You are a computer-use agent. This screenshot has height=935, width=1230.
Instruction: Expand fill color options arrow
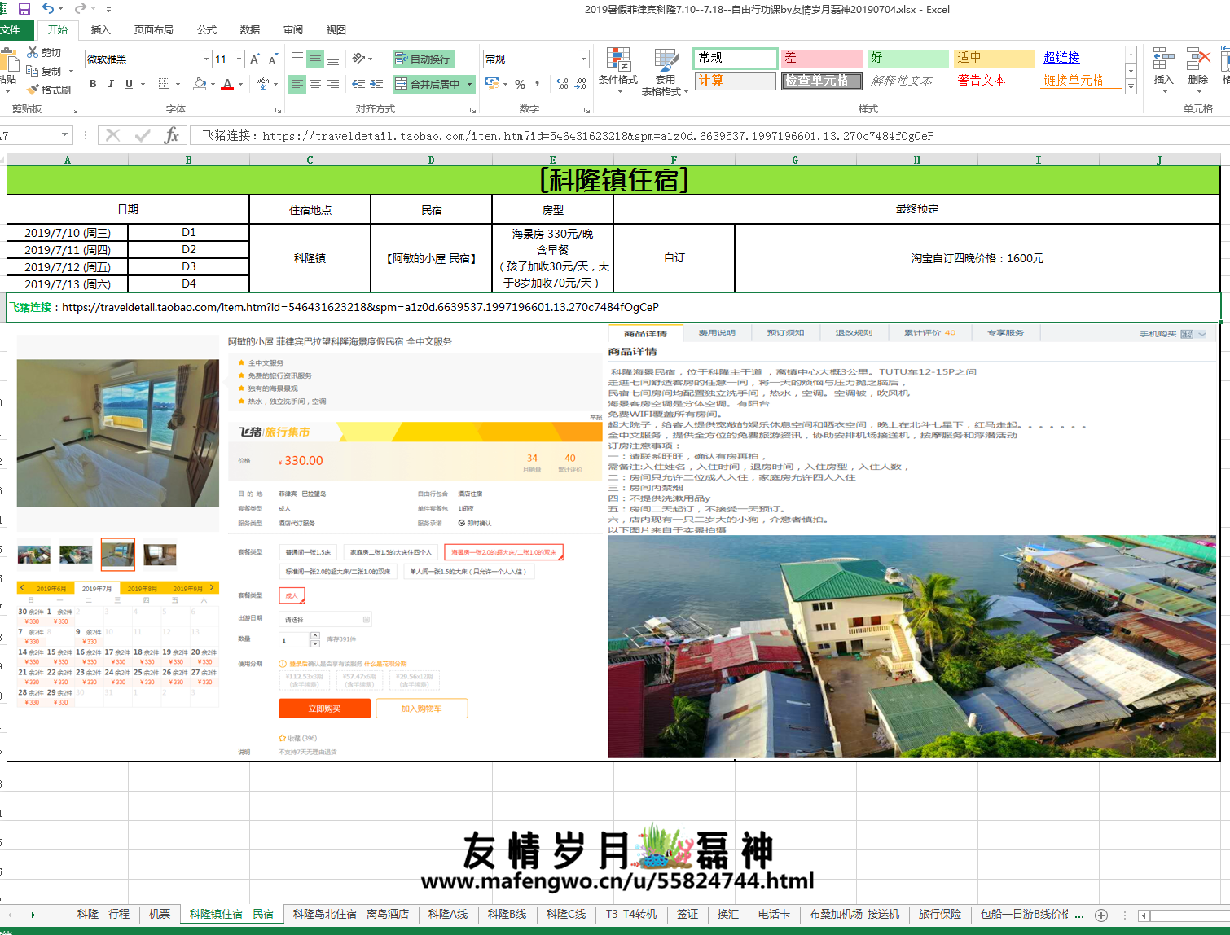[213, 84]
